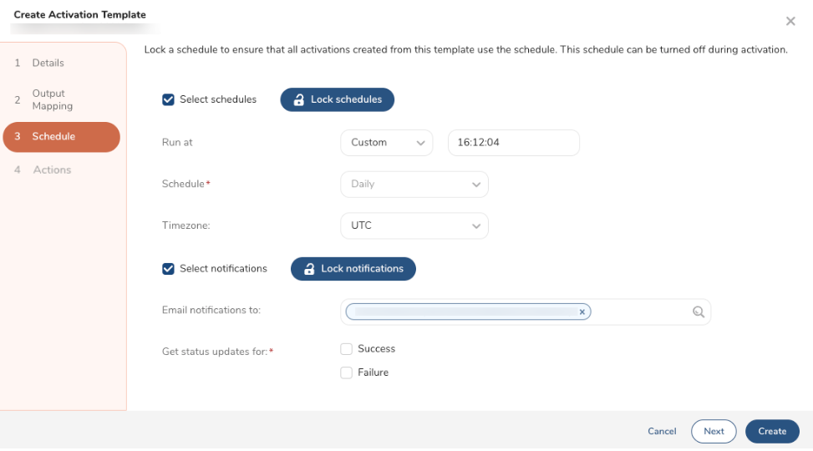Viewport: 813px width, 451px height.
Task: Click the search icon in email field
Action: [699, 312]
